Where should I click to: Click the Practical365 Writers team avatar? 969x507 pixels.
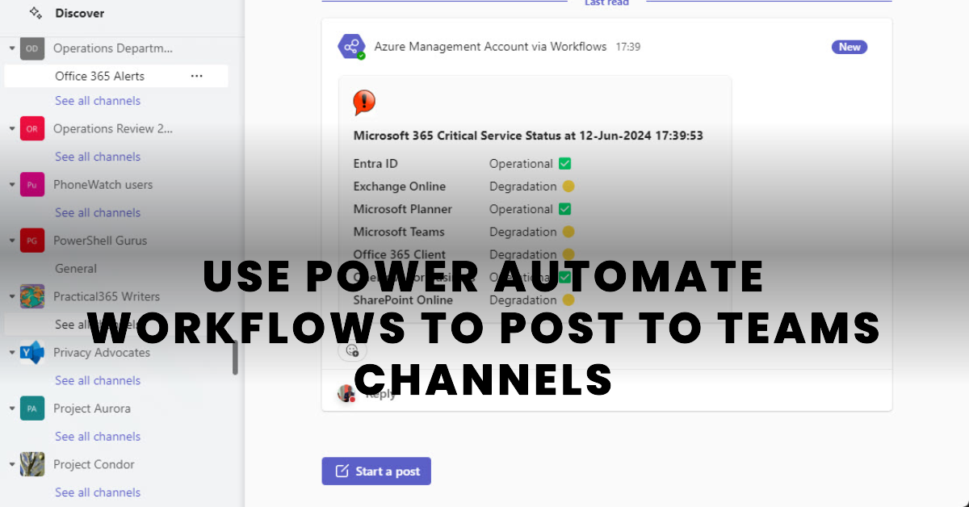click(x=32, y=296)
